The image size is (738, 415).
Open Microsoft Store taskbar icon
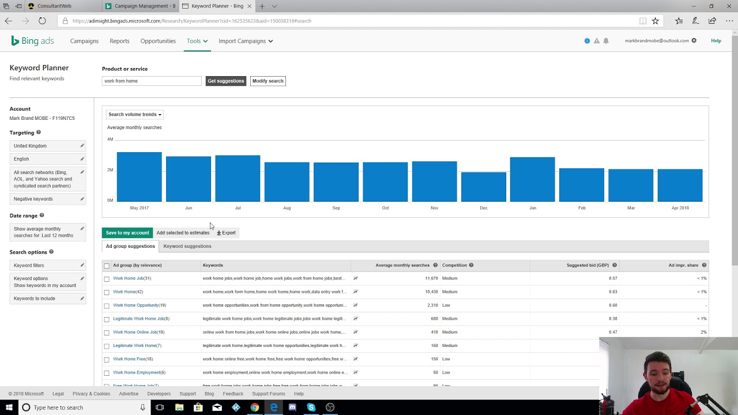pos(198,408)
